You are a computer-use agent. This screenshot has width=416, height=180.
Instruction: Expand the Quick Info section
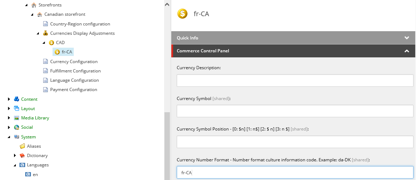point(407,38)
